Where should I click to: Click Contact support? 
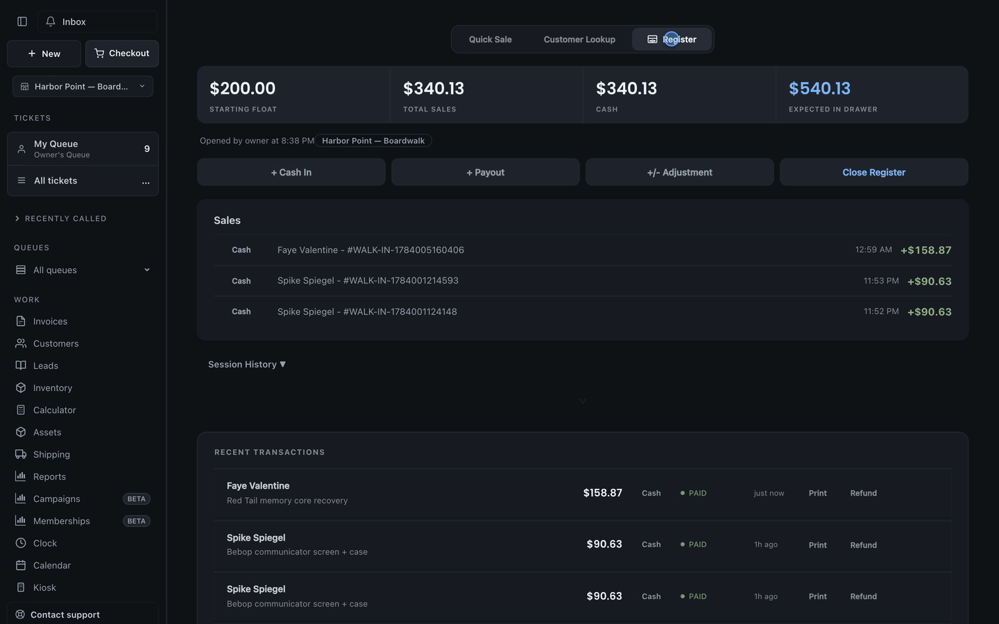83,614
